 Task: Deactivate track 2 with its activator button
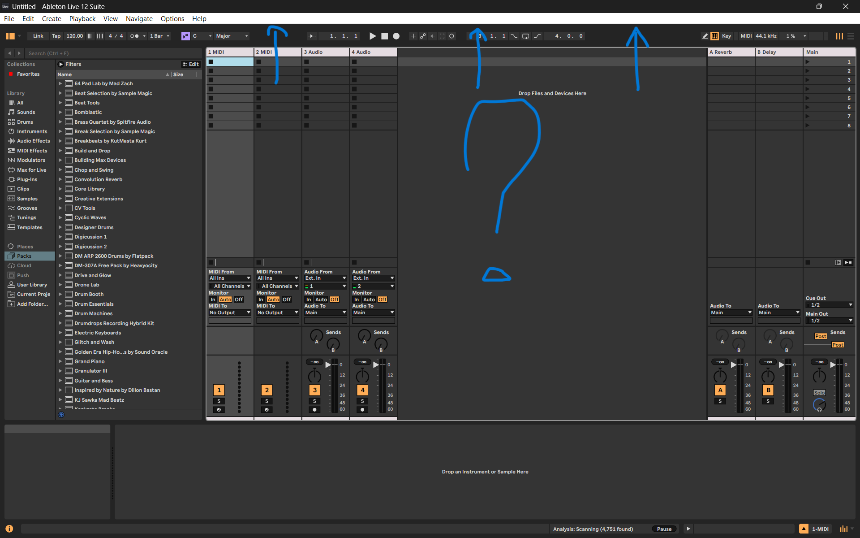pyautogui.click(x=267, y=390)
